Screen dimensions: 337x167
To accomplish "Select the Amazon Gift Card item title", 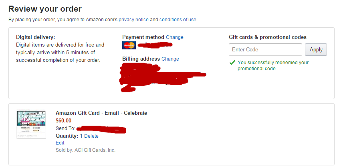I will pyautogui.click(x=101, y=113).
